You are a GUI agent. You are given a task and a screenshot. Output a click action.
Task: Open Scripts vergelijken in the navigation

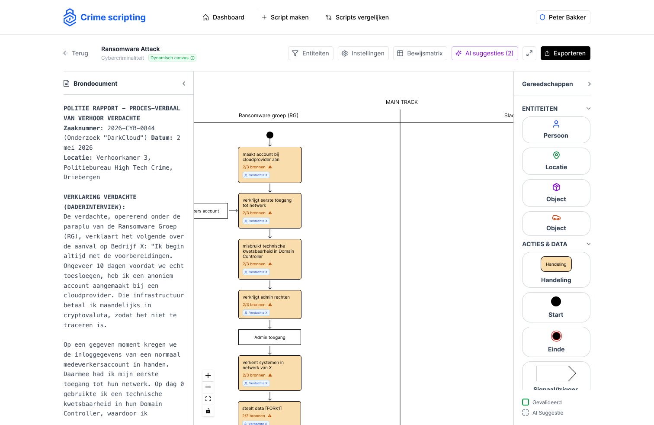(357, 17)
